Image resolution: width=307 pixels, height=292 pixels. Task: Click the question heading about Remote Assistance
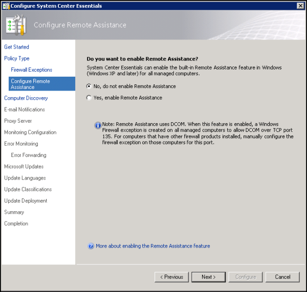pyautogui.click(x=142, y=59)
